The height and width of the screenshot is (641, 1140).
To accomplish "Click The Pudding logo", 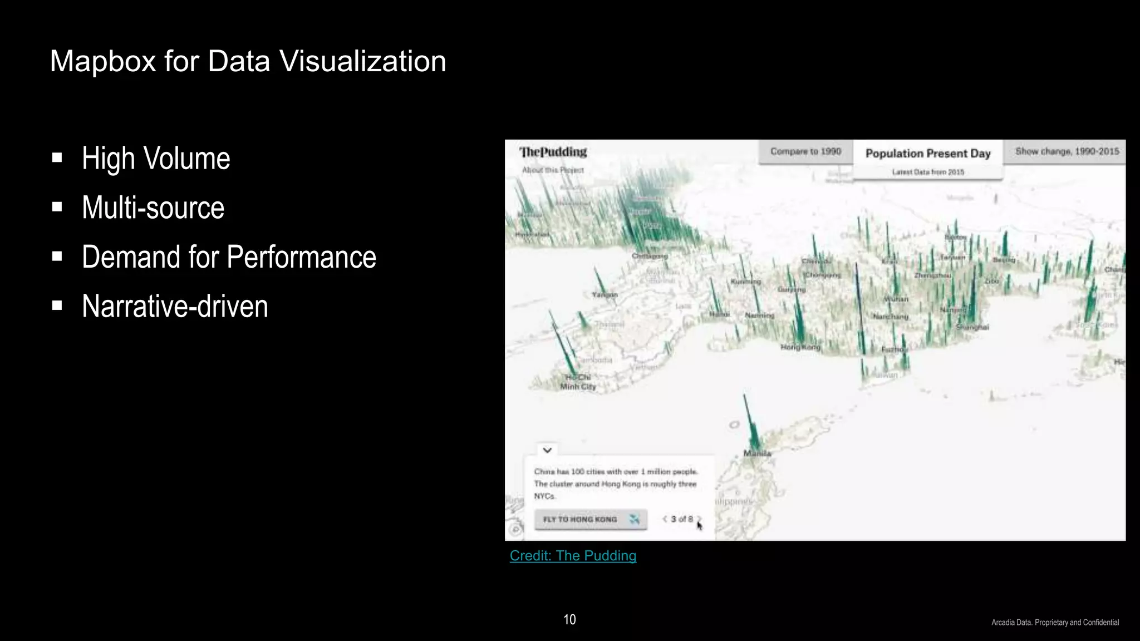I will [x=553, y=152].
